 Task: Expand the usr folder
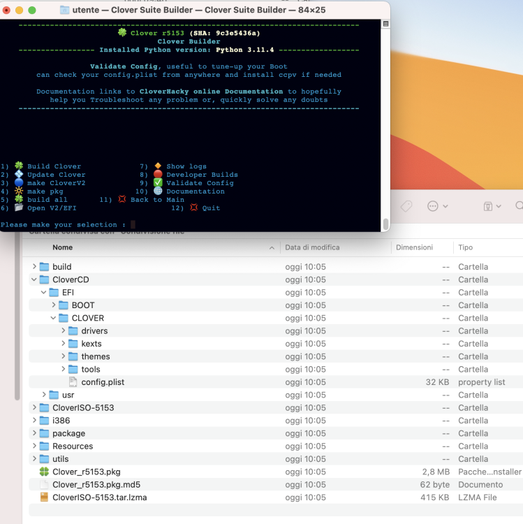pos(44,395)
